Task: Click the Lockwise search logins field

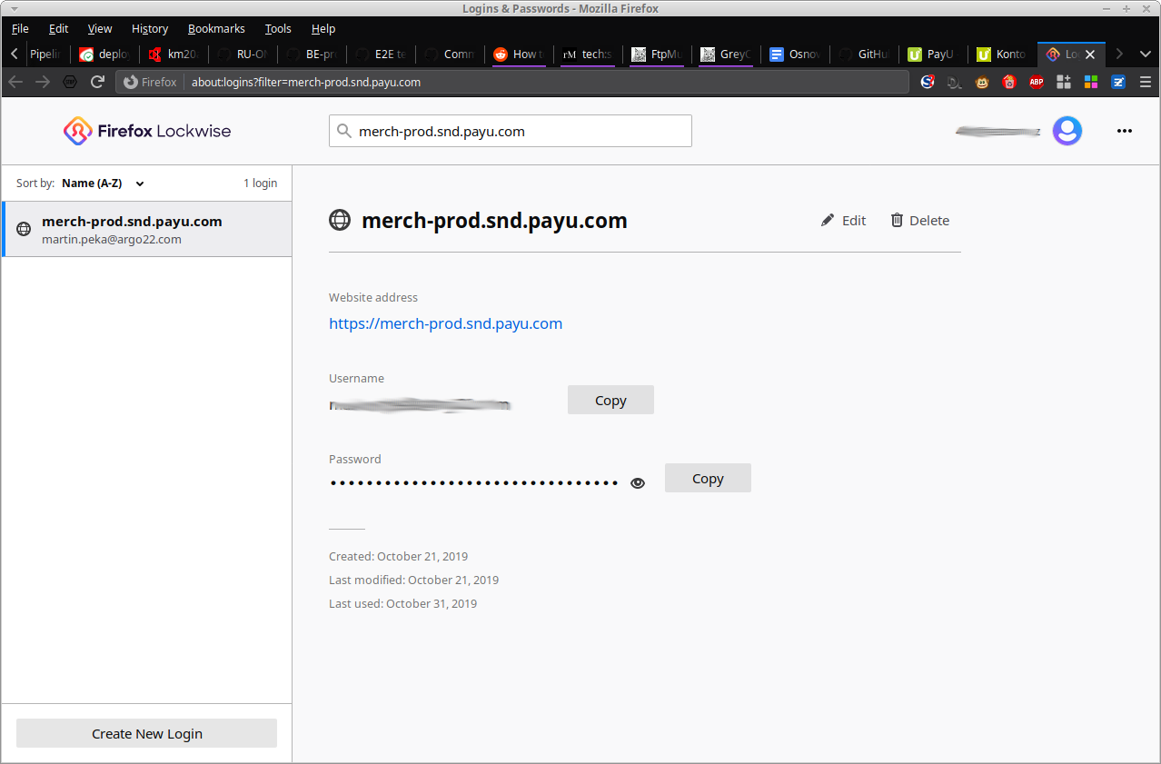Action: click(x=518, y=131)
